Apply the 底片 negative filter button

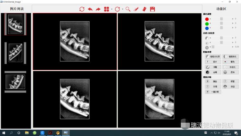[213, 62]
